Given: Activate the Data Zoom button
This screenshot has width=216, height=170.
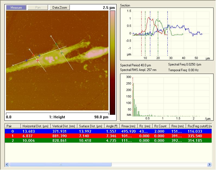Looking at the screenshot, I should click(60, 8).
